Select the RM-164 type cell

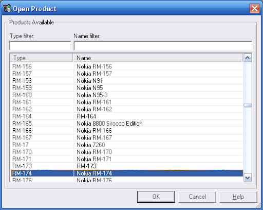[x=42, y=116]
